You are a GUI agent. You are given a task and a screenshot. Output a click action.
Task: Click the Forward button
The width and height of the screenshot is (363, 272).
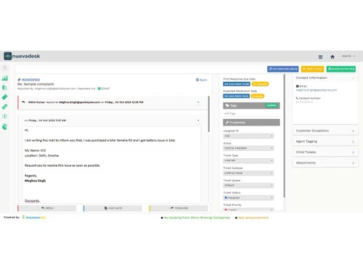point(179,208)
